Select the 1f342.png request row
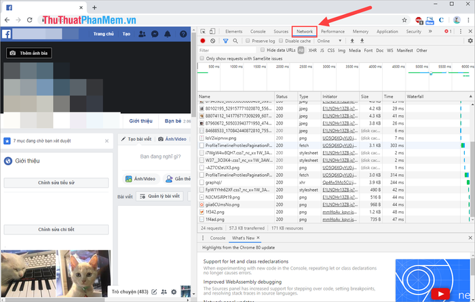The image size is (475, 302). 335,212
